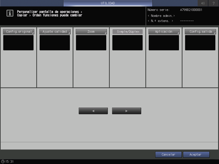Click the serial number A799021000001
219x164 pixels.
(191, 10)
